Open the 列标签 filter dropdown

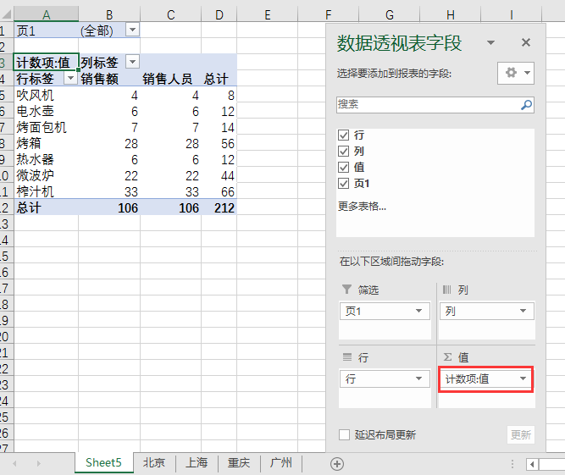pyautogui.click(x=133, y=62)
